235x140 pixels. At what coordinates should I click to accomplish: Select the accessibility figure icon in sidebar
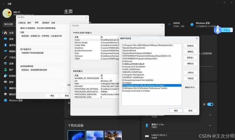point(6,88)
